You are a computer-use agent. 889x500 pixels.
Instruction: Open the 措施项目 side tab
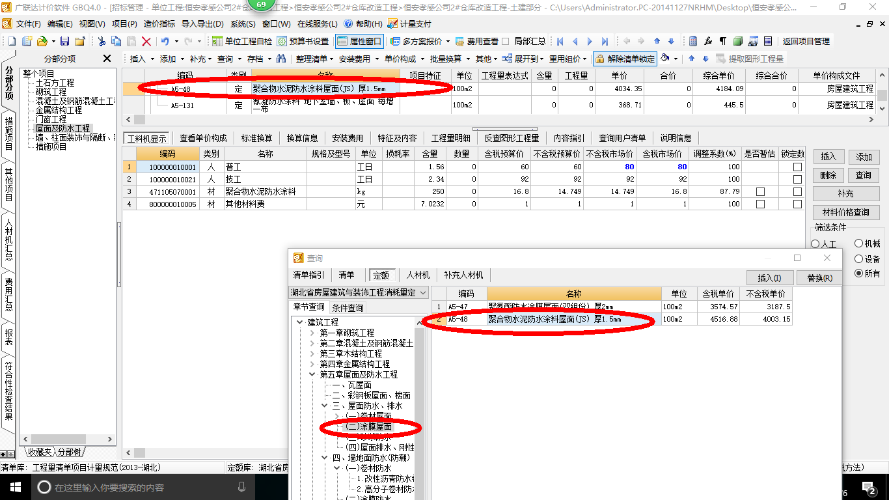pos(8,133)
